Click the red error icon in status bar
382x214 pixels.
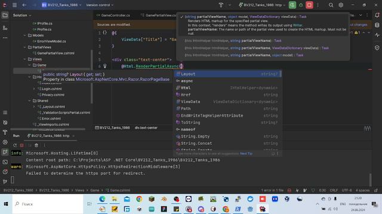click(289, 190)
